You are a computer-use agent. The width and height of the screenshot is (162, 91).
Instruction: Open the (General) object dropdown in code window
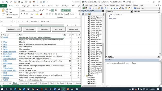click(131, 11)
